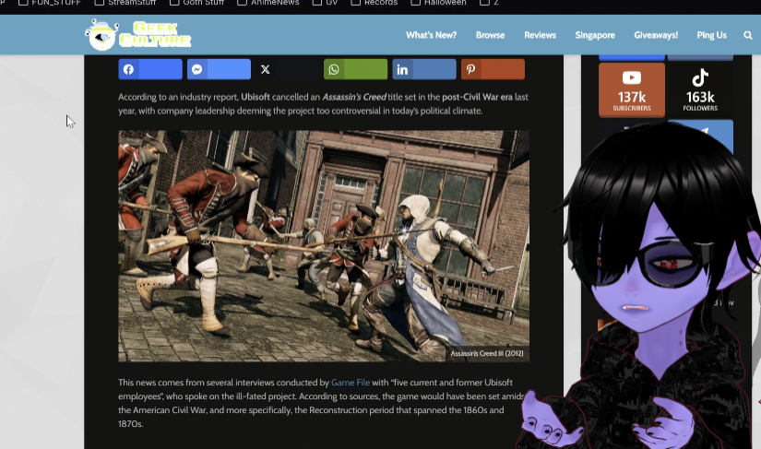Open the Goth Stuff bookmark folder
Viewport: 761px width, 449px height.
[196, 3]
